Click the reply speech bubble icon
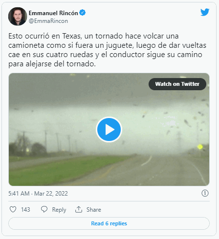This screenshot has height=239, width=219. coord(44,209)
